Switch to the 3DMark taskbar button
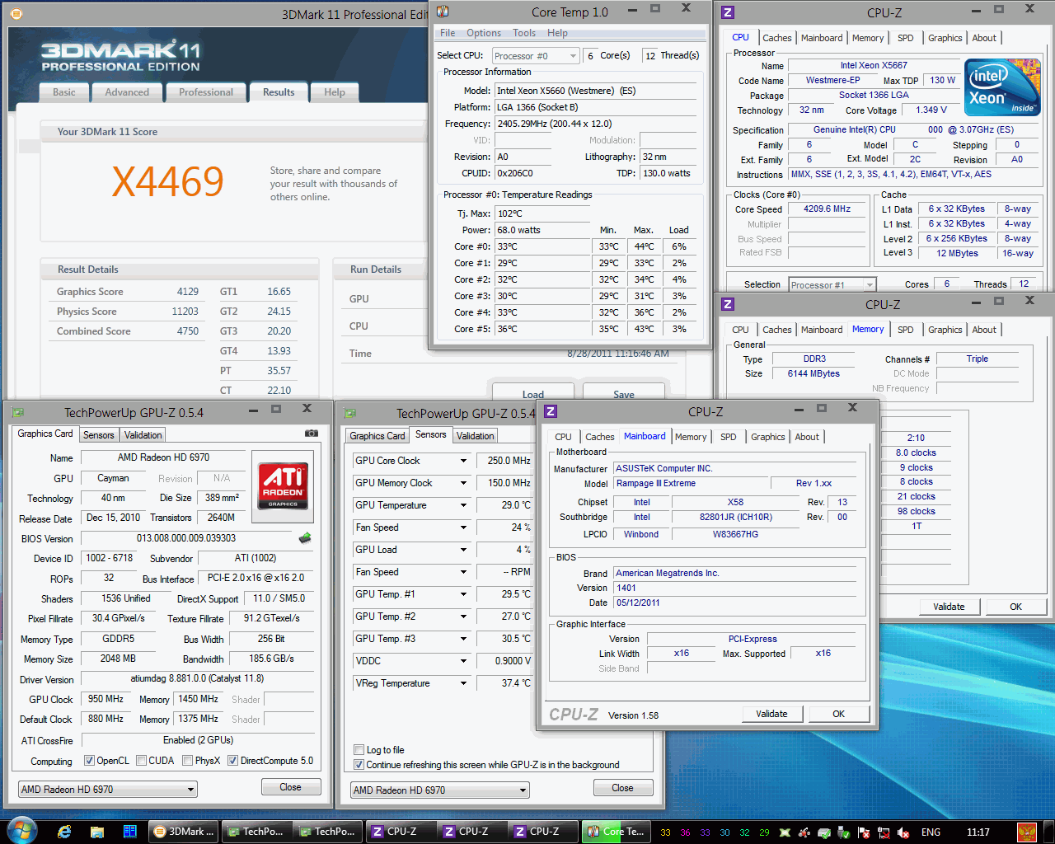 pos(184,832)
